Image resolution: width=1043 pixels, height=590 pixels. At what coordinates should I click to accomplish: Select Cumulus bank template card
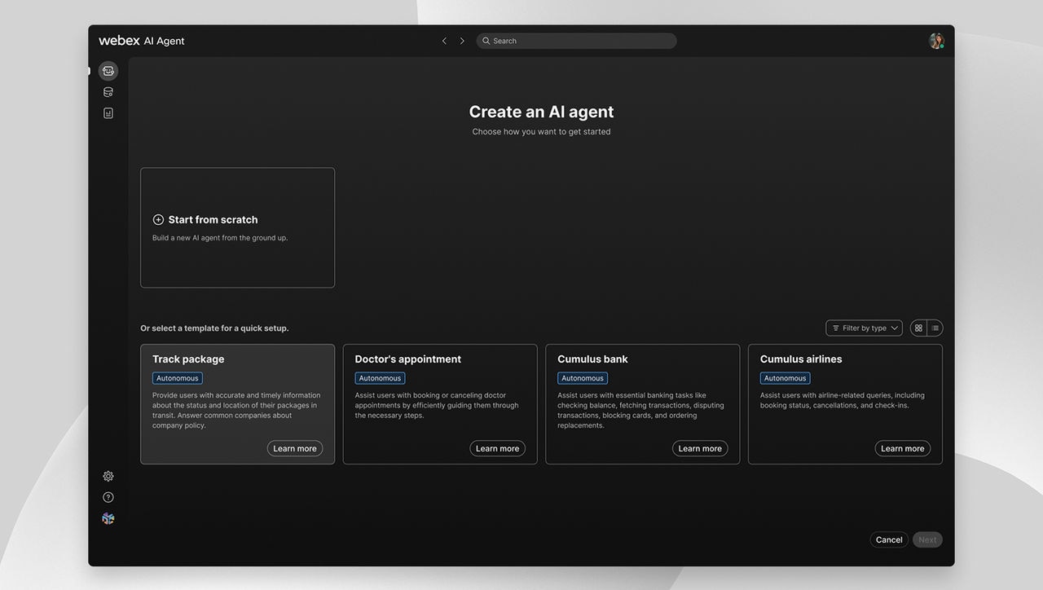(643, 404)
